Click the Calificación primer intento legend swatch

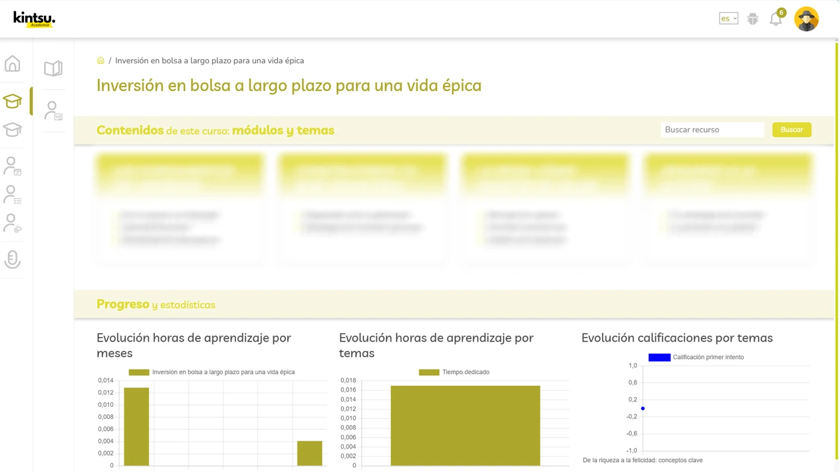(x=659, y=357)
